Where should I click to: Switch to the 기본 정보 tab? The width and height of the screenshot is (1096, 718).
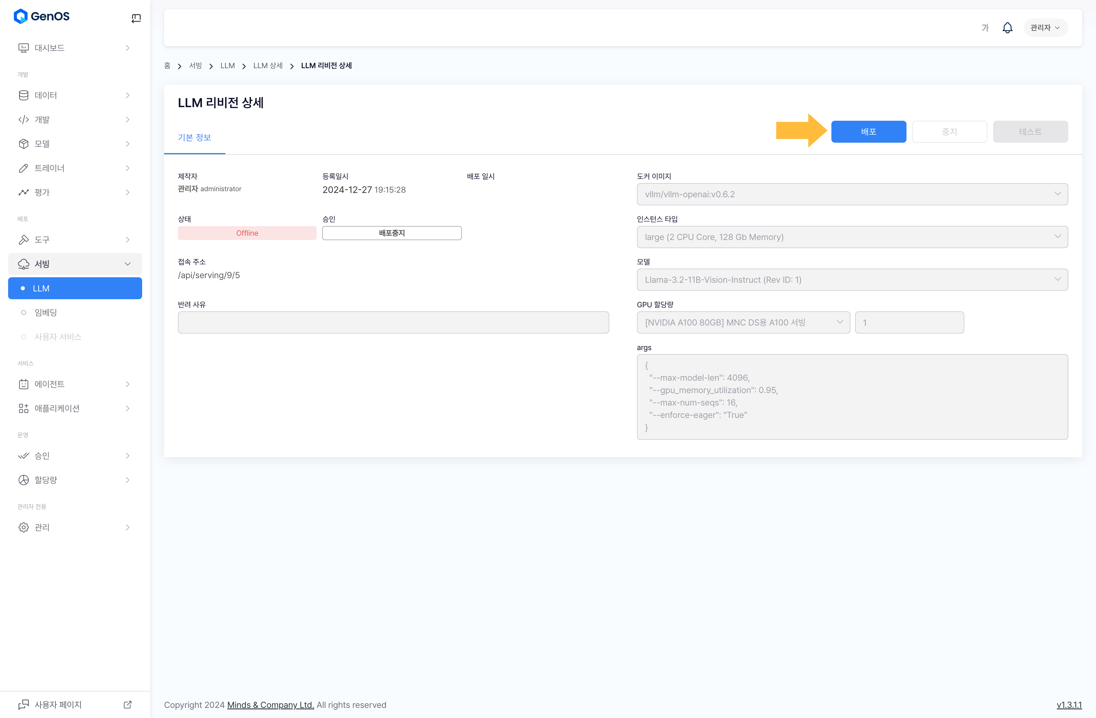click(194, 138)
